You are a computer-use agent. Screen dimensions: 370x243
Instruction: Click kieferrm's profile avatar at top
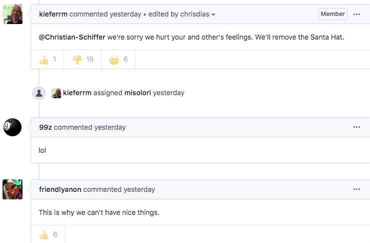point(13,15)
